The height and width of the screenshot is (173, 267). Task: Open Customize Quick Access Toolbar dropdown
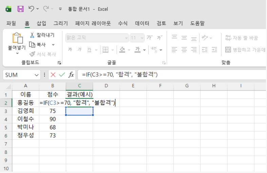[60, 9]
